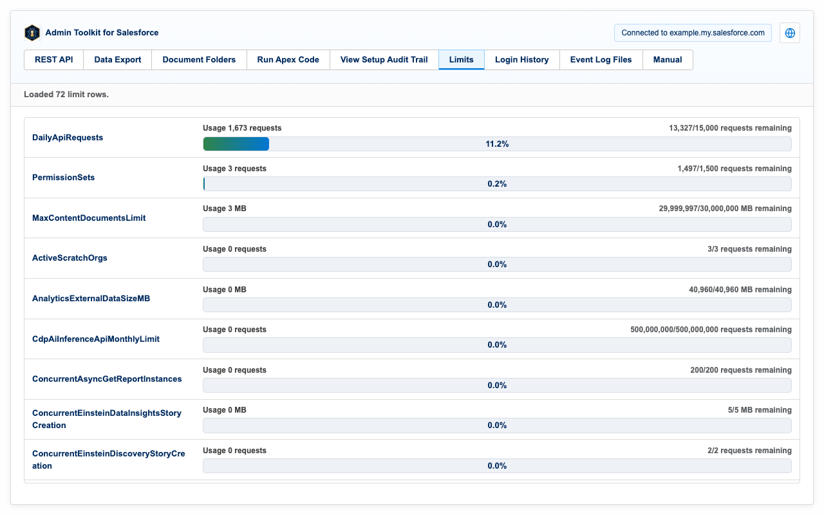The image size is (824, 515).
Task: Switch to the REST API tab
Action: click(x=54, y=60)
